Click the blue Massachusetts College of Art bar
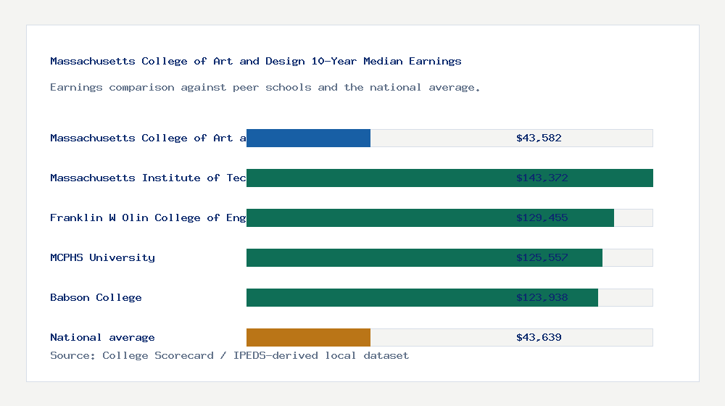The width and height of the screenshot is (725, 406). [308, 138]
